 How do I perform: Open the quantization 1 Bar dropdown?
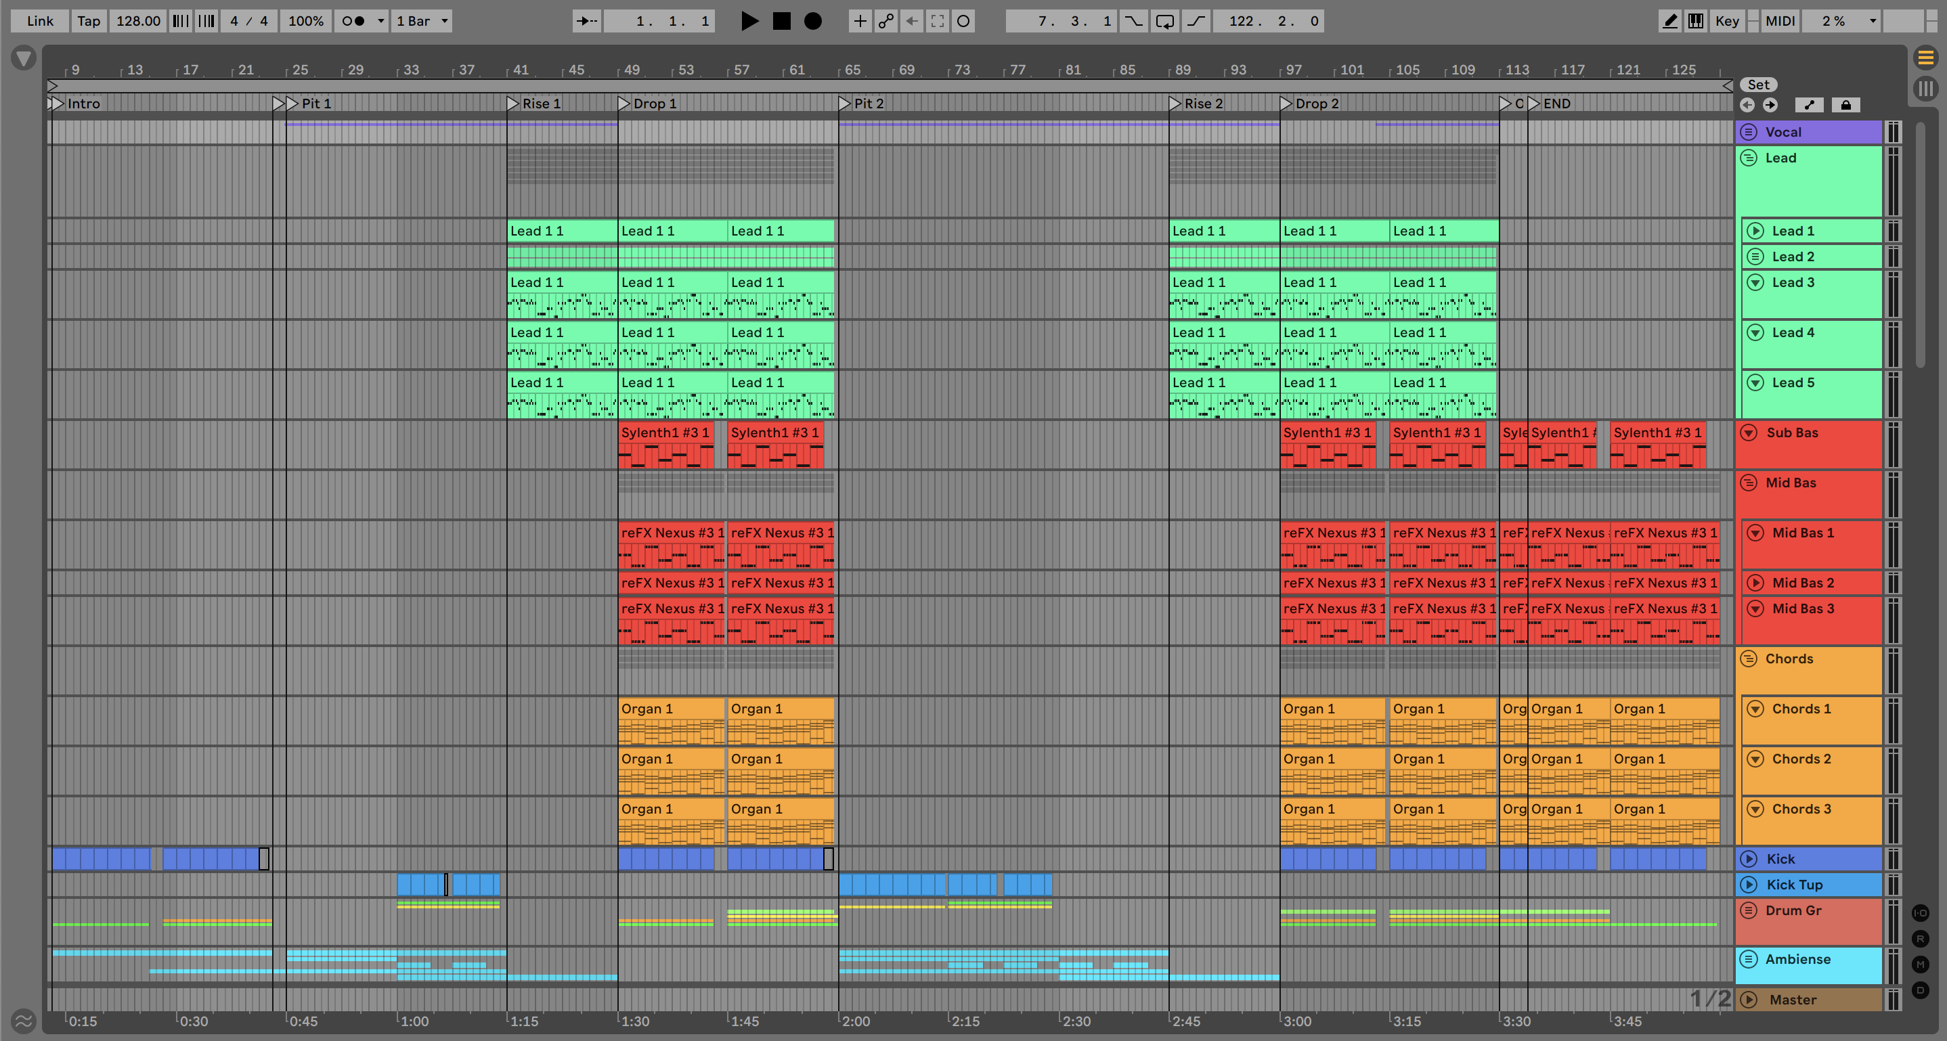pyautogui.click(x=422, y=21)
